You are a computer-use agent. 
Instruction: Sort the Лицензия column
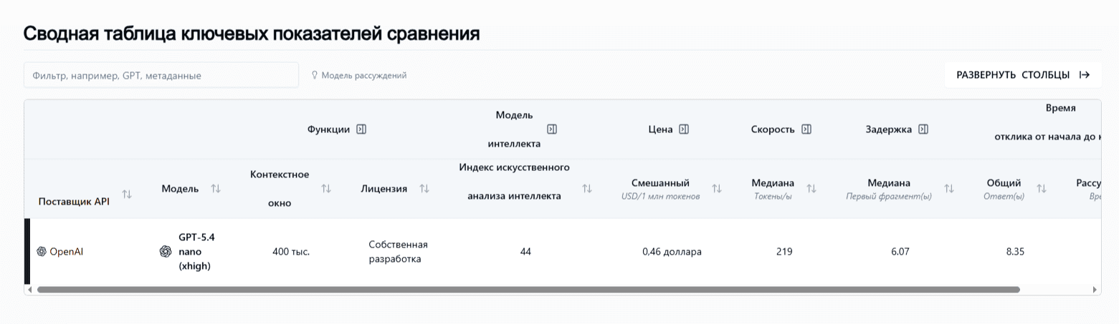(x=424, y=189)
